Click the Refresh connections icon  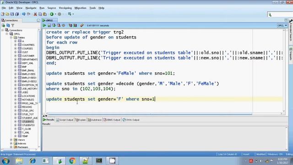(x=8, y=25)
